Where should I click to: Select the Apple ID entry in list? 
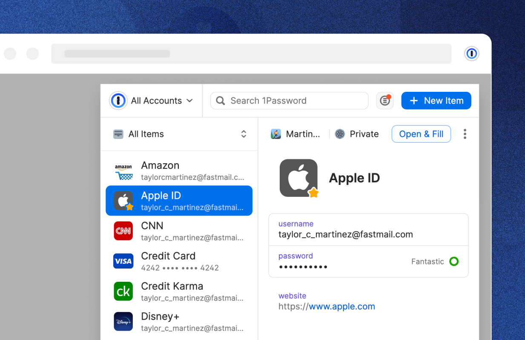coord(179,201)
